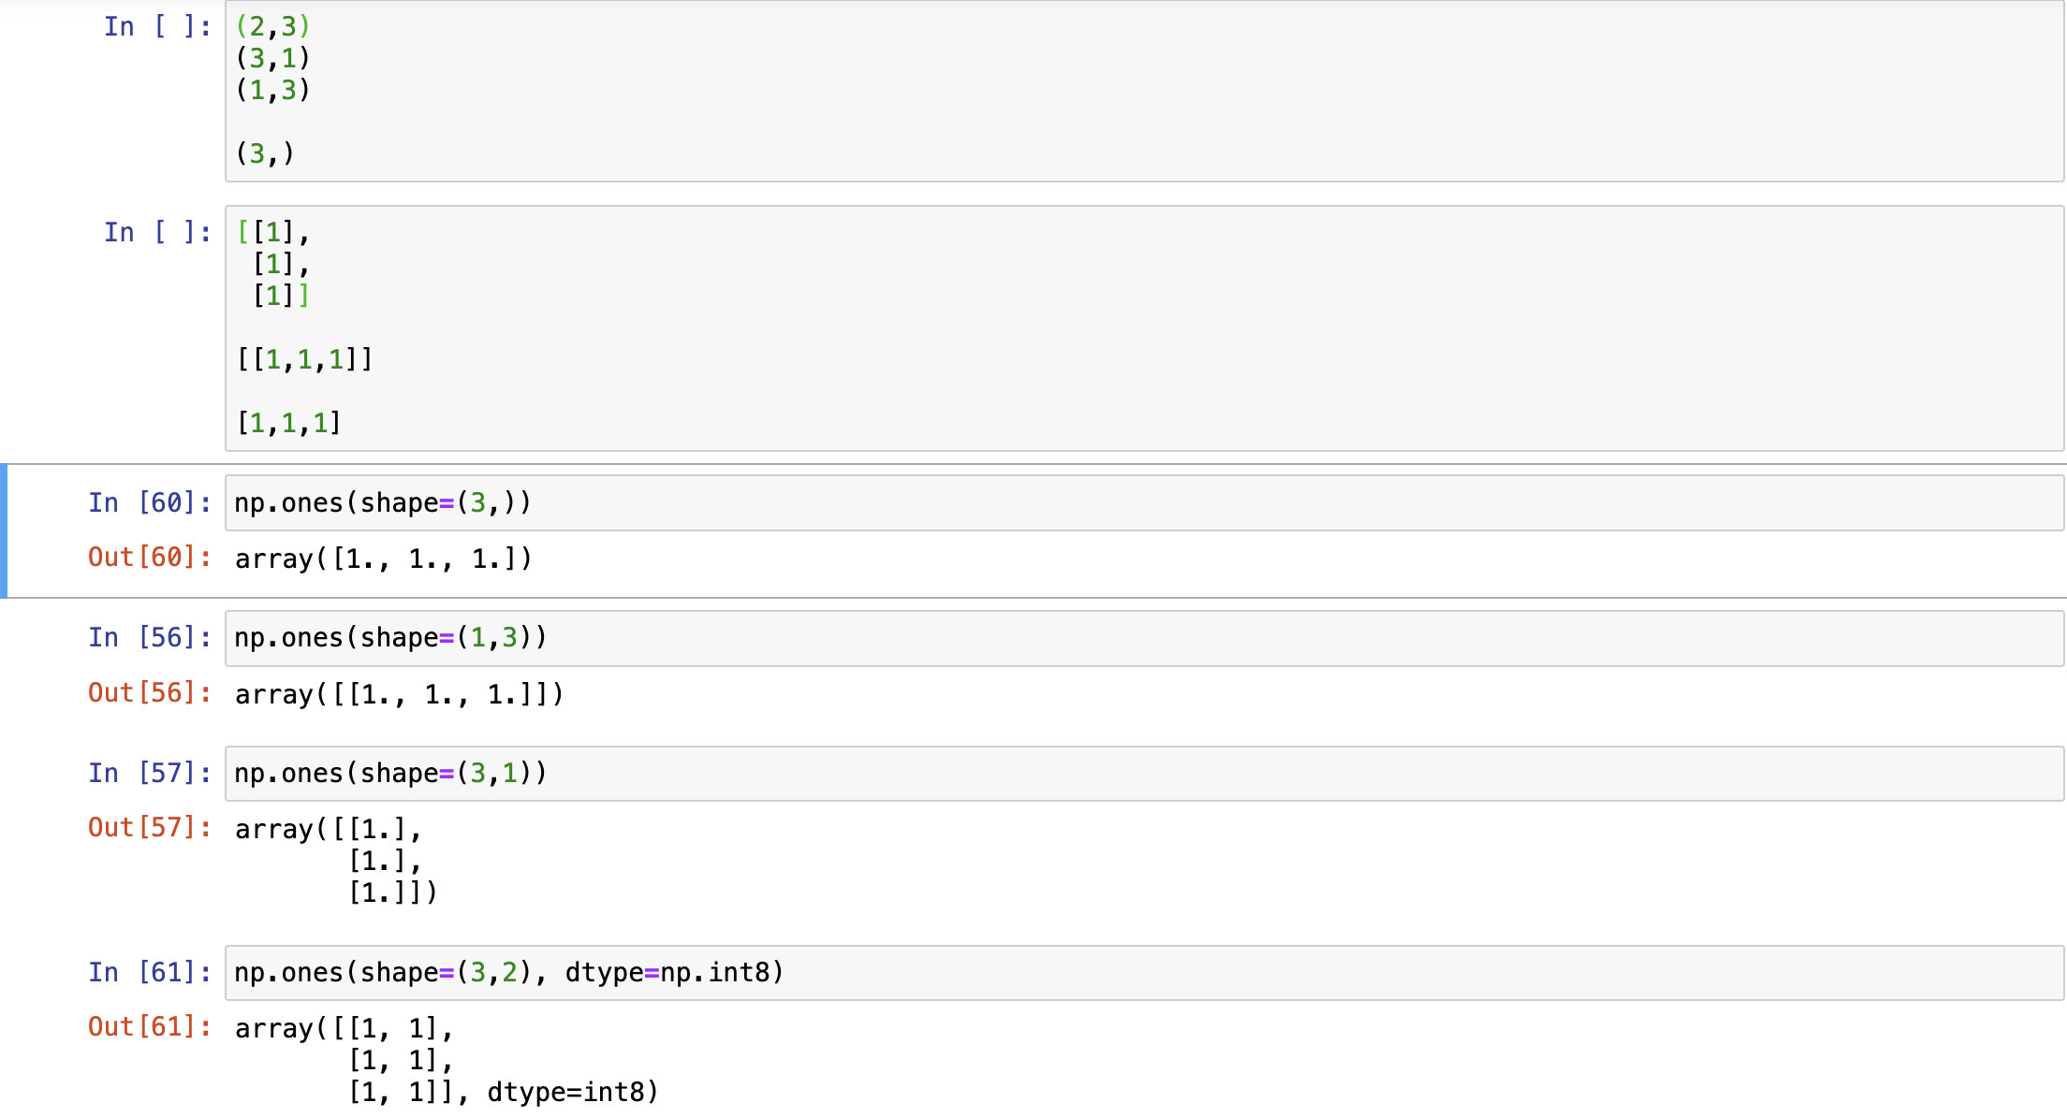The height and width of the screenshot is (1117, 2067).
Task: Click the In [61] prompt label
Action: coord(150,973)
